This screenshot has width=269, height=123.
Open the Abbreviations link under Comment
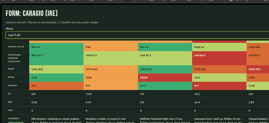point(16,122)
